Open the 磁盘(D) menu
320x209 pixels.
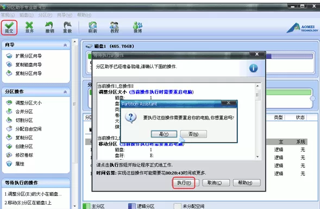27,15
